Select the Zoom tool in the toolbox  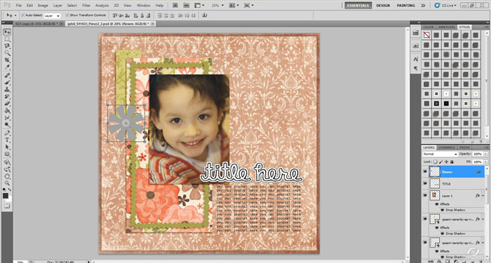click(7, 183)
